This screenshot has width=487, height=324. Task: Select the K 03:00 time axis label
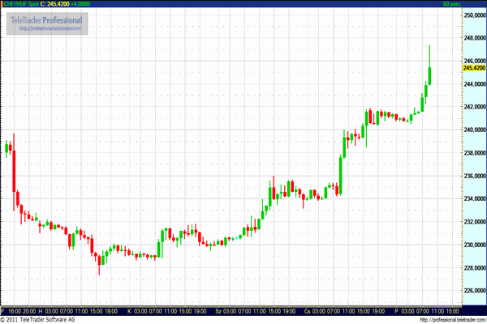(x=138, y=311)
